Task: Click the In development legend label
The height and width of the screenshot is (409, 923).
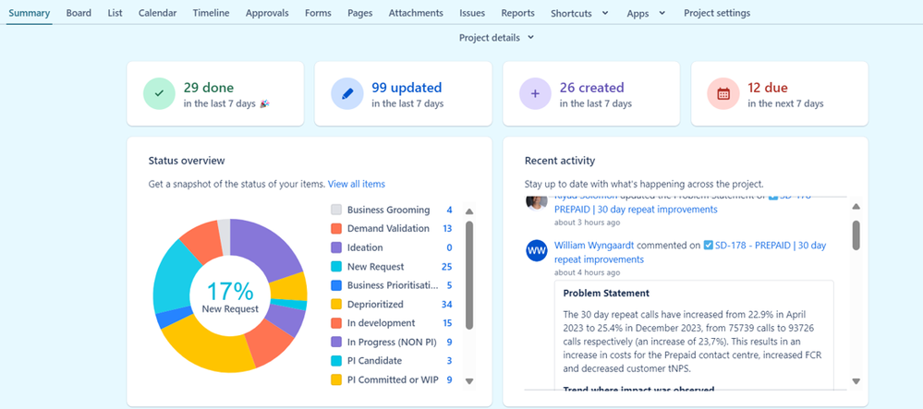Action: click(381, 323)
